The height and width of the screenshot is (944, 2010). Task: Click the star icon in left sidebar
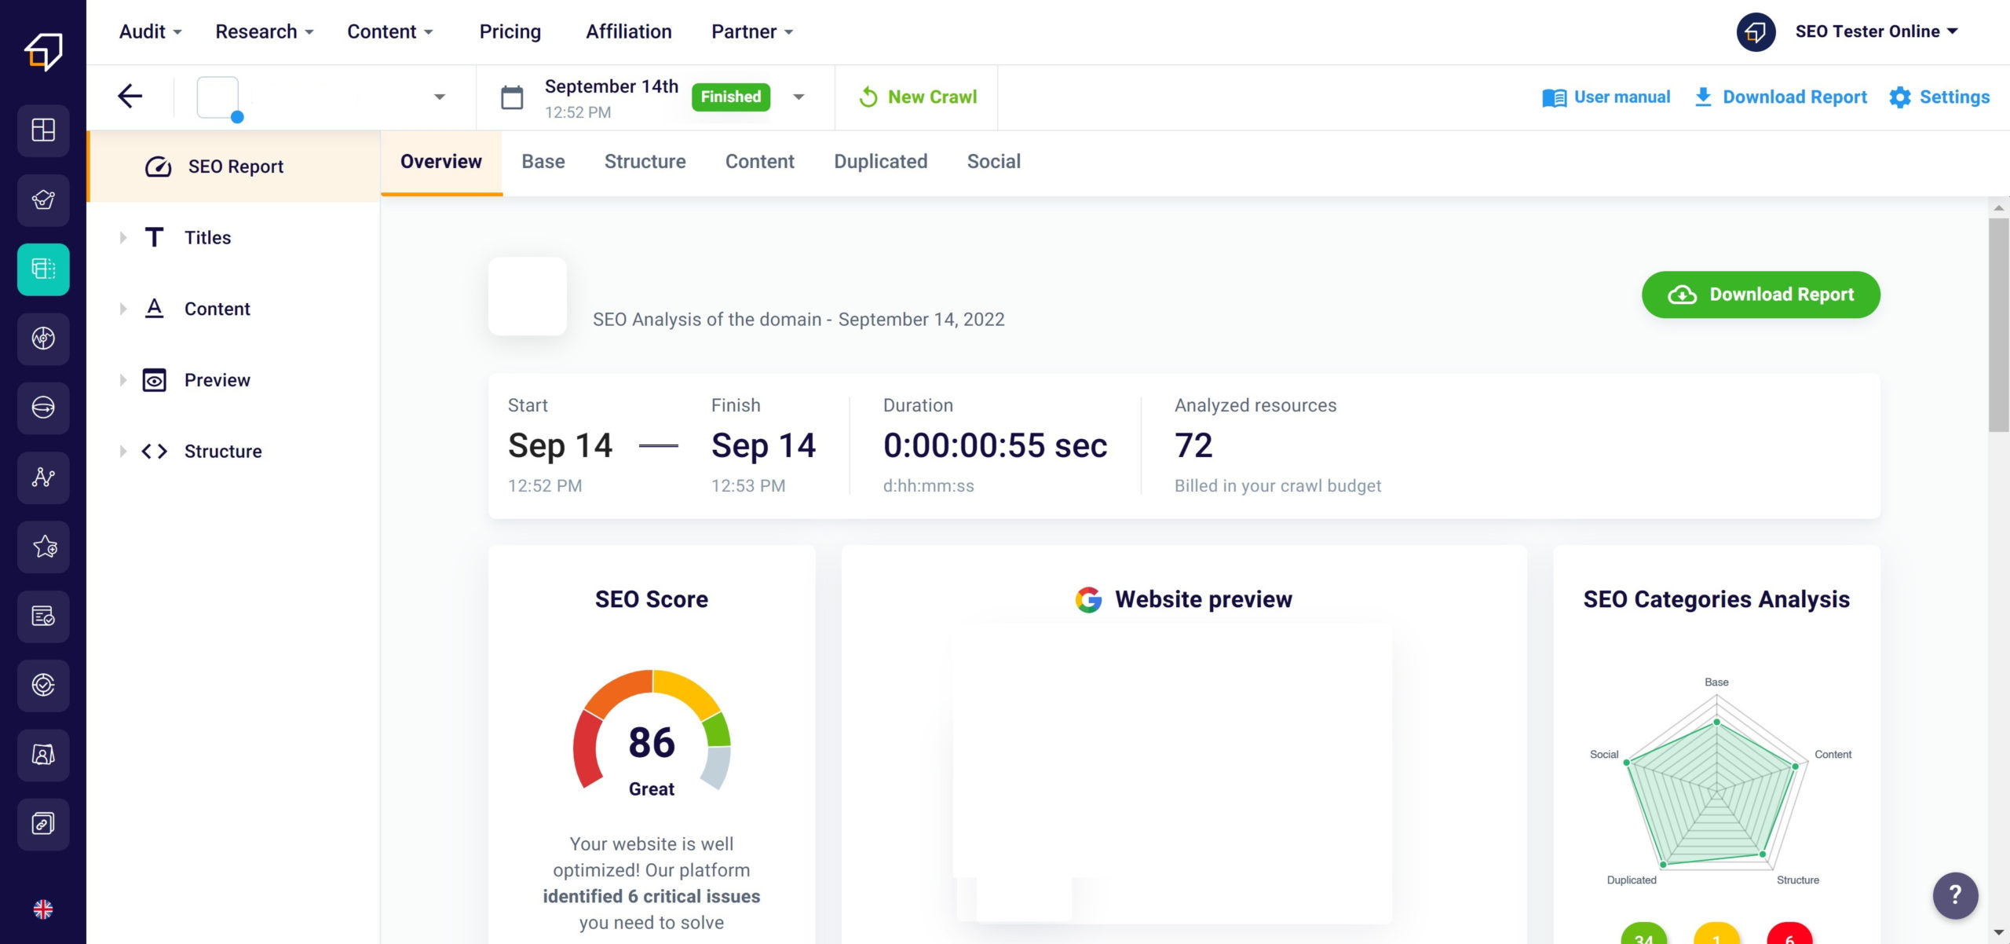pos(43,547)
